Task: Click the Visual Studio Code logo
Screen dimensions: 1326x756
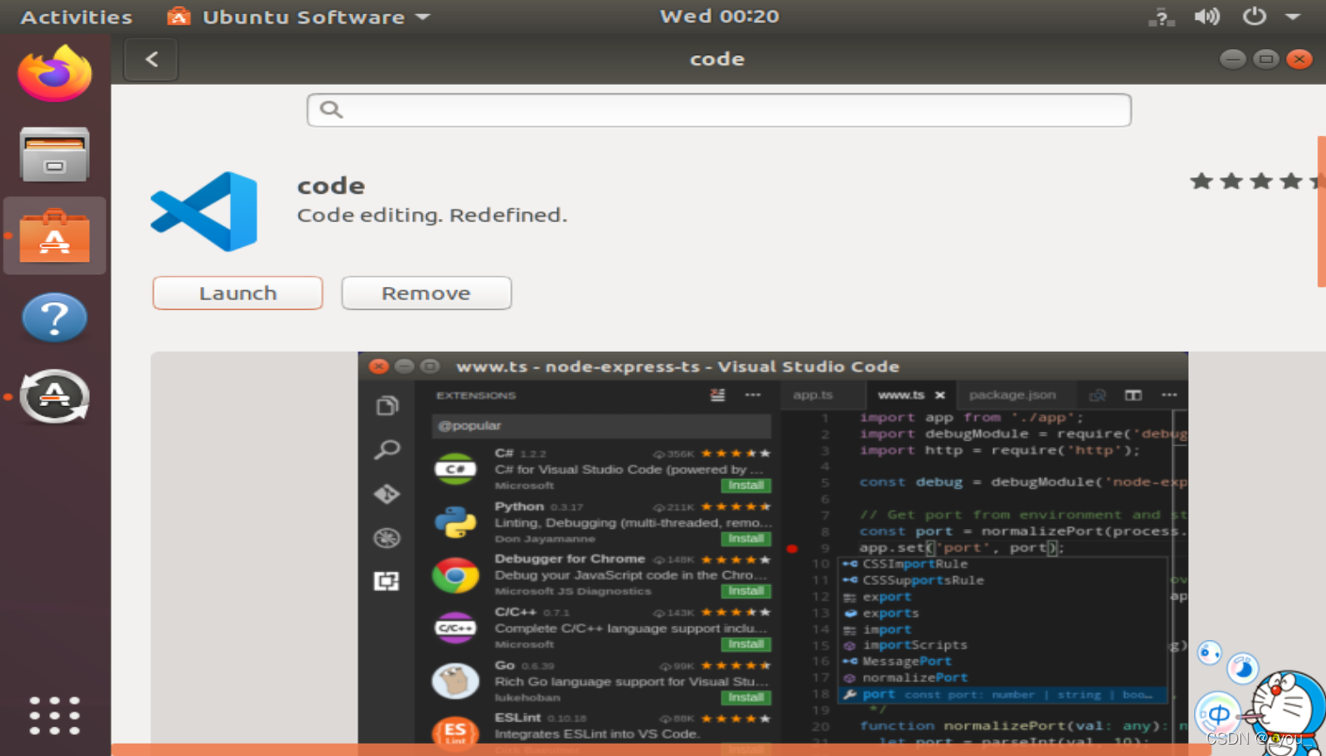Action: tap(204, 211)
